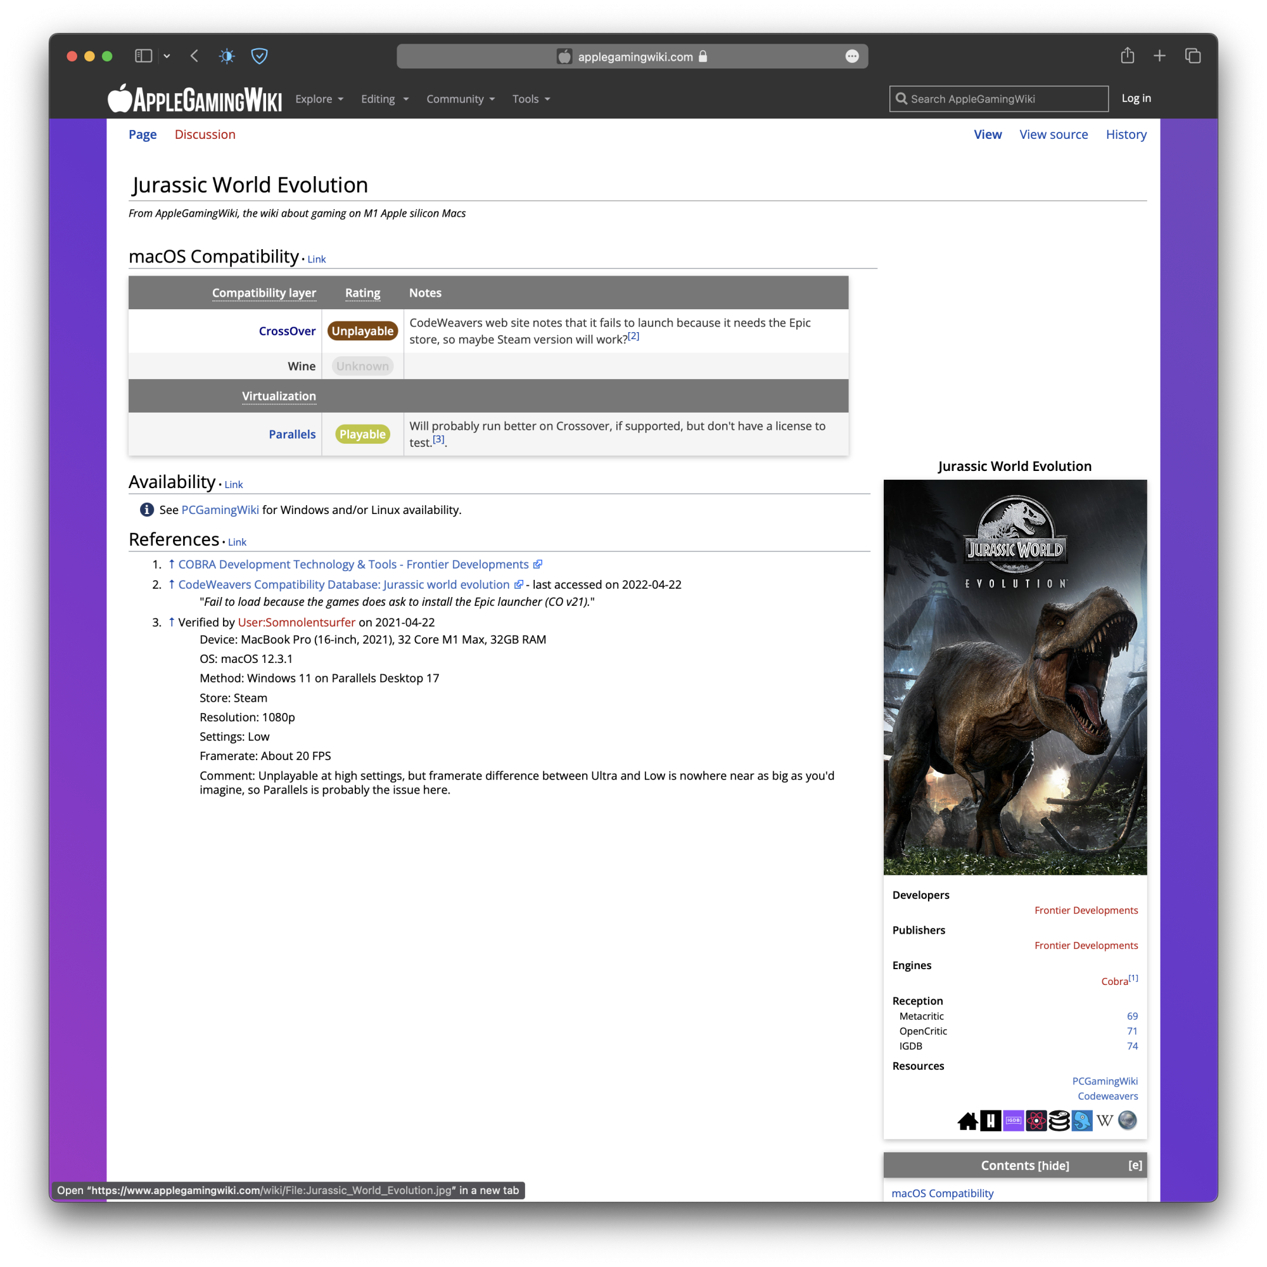Click the Jurassic World Evolution cover image
1267x1267 pixels.
coord(1014,677)
